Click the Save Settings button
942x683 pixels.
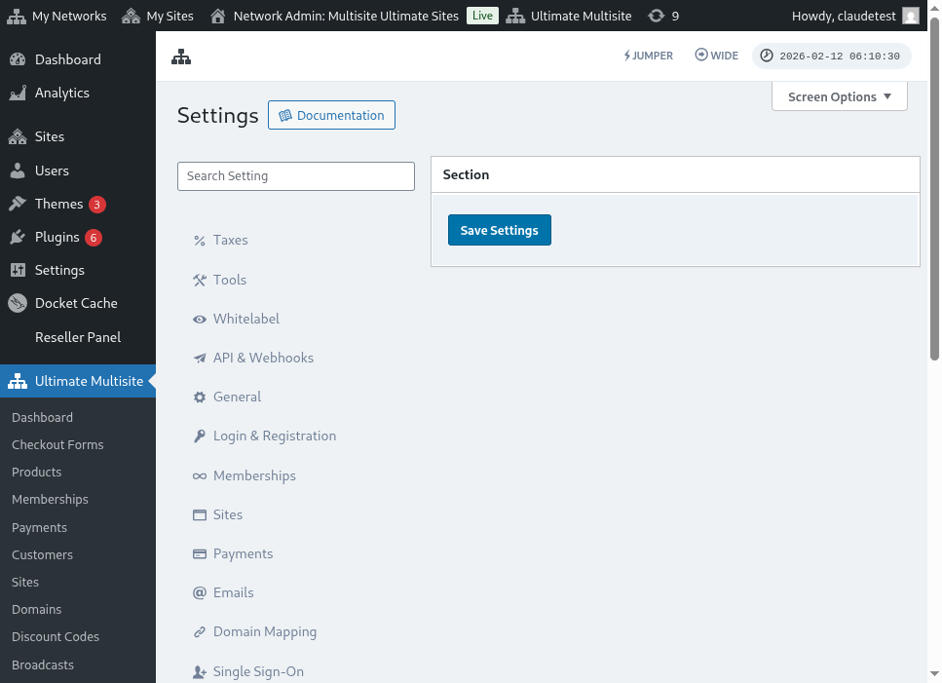499,230
